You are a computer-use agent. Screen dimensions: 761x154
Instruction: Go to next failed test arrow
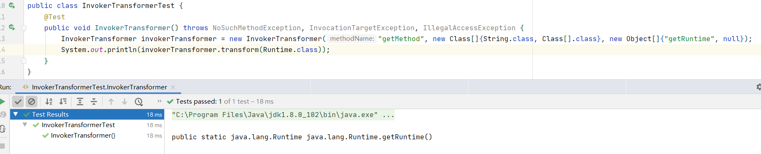(125, 102)
